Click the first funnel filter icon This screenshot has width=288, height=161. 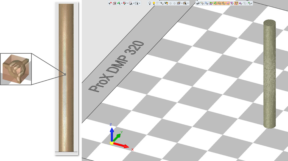(202, 3)
